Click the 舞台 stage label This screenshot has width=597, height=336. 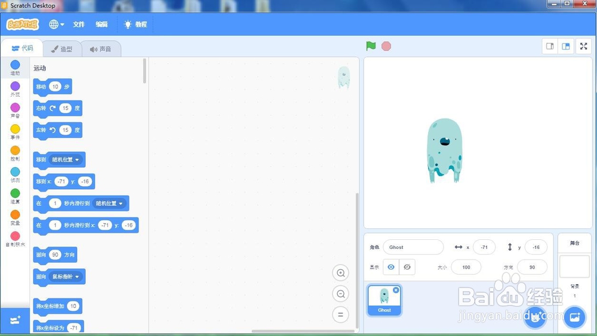pyautogui.click(x=574, y=243)
